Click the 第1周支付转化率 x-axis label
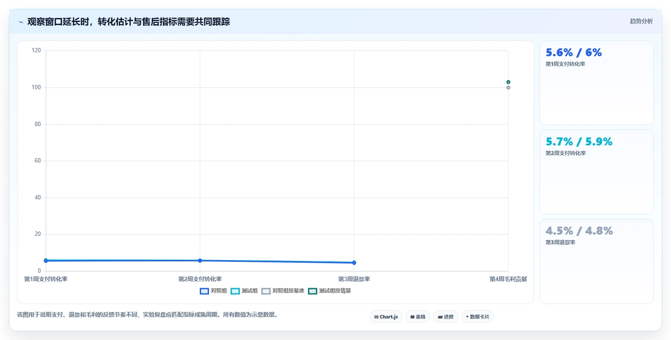 coord(46,279)
